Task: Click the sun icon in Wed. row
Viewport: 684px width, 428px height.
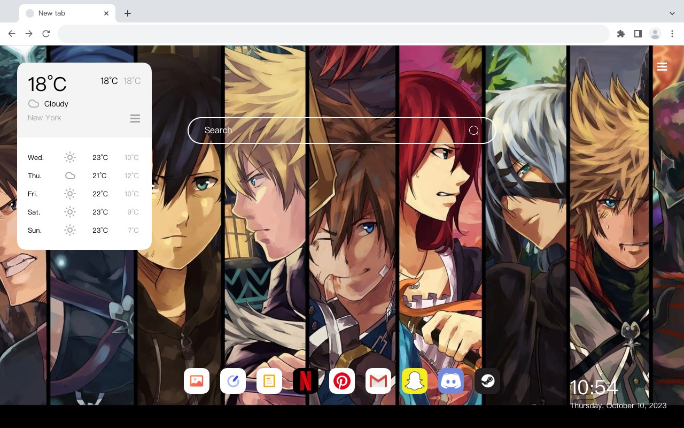Action: click(70, 157)
